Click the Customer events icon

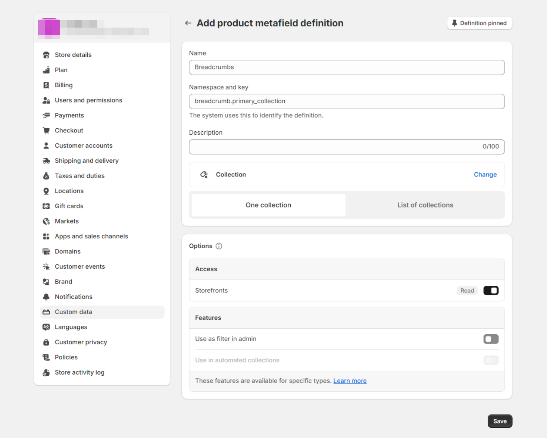pyautogui.click(x=46, y=266)
